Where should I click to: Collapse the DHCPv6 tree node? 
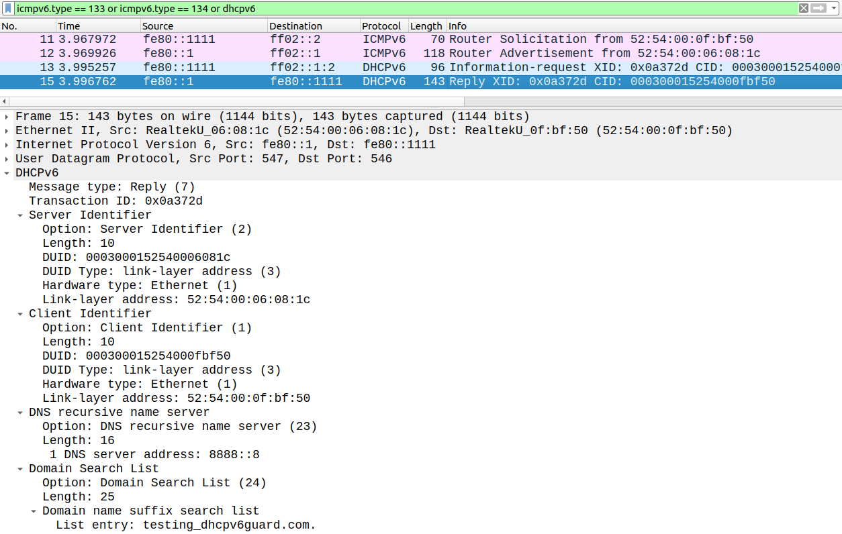click(7, 173)
